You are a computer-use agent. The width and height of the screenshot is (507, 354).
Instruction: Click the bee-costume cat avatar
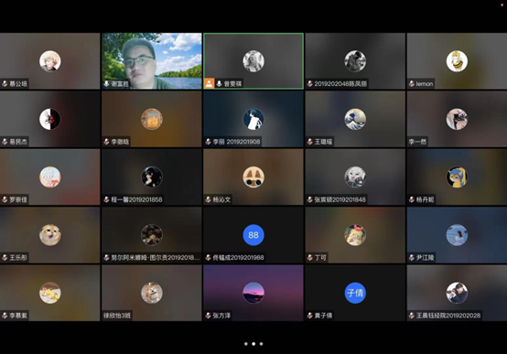pyautogui.click(x=457, y=61)
